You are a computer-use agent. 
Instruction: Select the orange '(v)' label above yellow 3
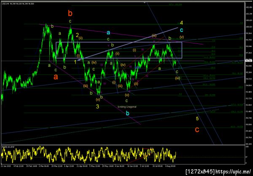[x=98, y=100]
